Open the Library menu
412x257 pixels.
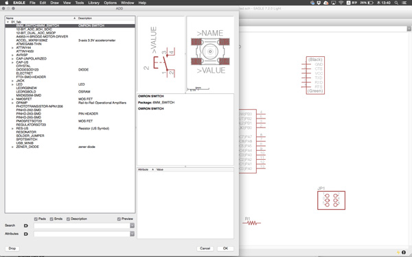tap(94, 3)
